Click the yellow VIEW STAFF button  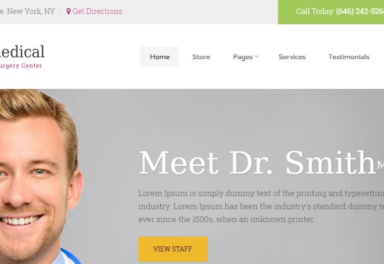pos(173,249)
